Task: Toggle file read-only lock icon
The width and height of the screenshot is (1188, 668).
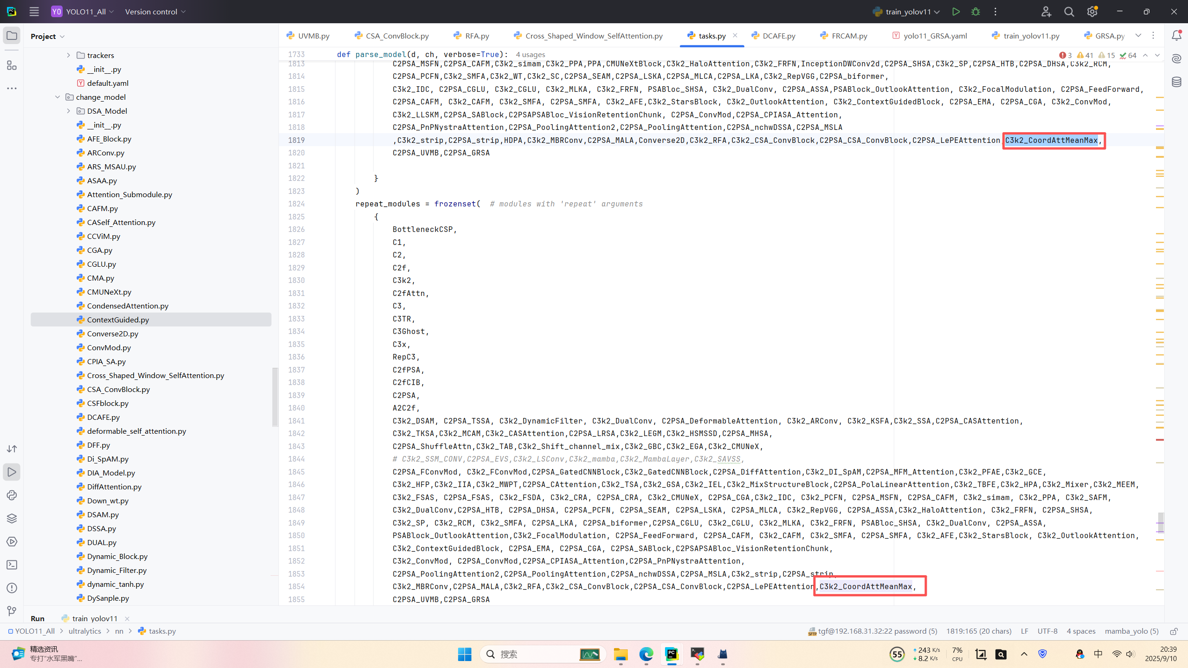Action: coord(1174,631)
